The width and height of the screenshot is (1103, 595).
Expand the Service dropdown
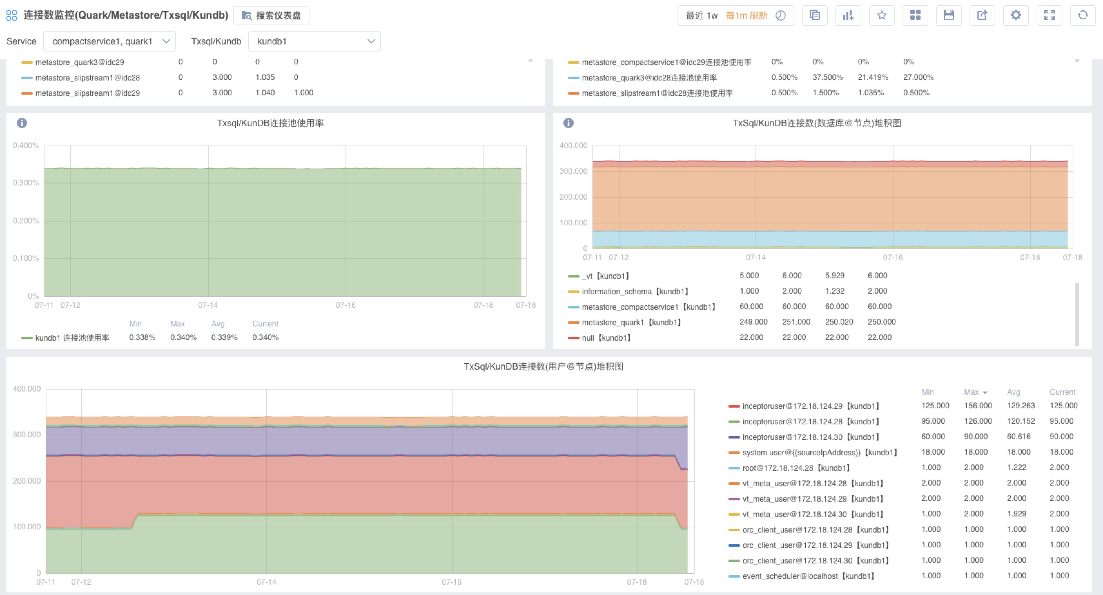[x=110, y=41]
